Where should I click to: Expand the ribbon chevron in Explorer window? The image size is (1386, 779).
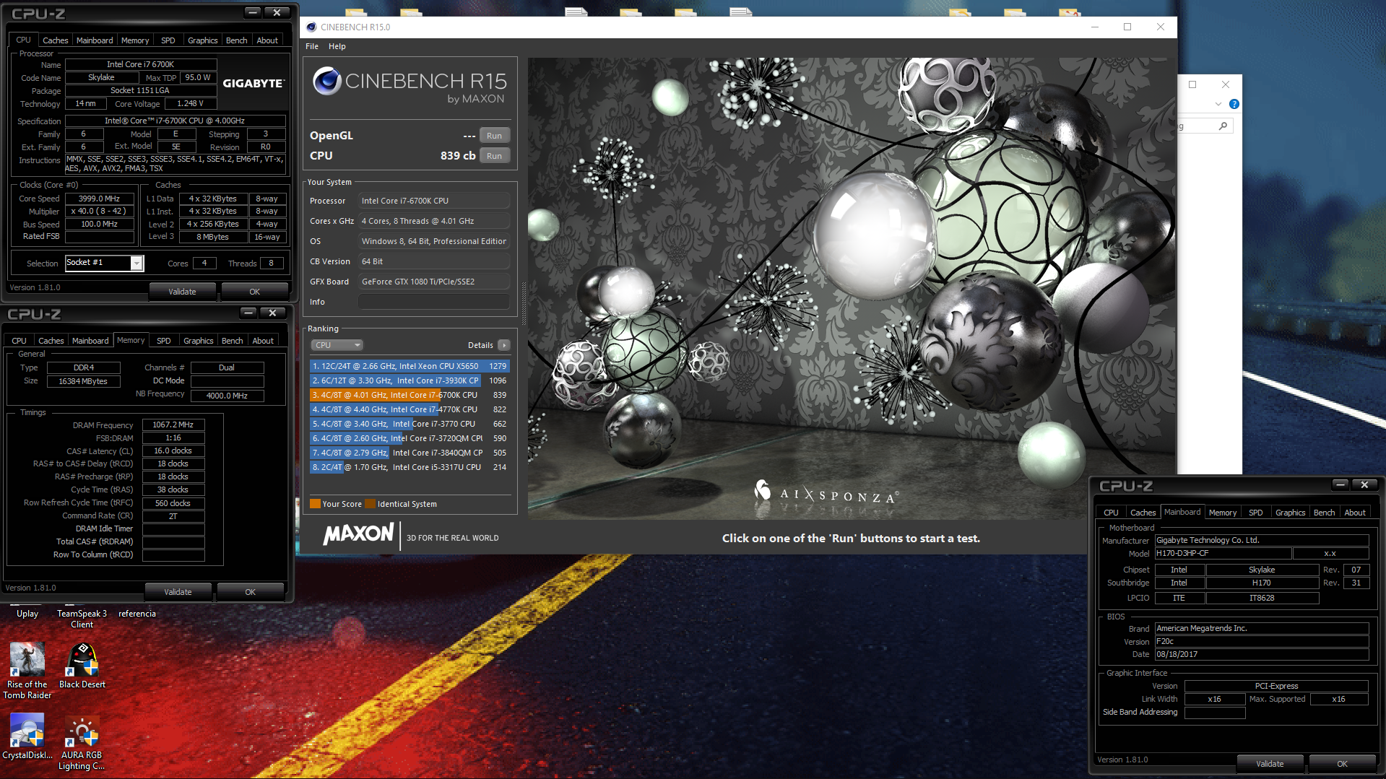1218,104
